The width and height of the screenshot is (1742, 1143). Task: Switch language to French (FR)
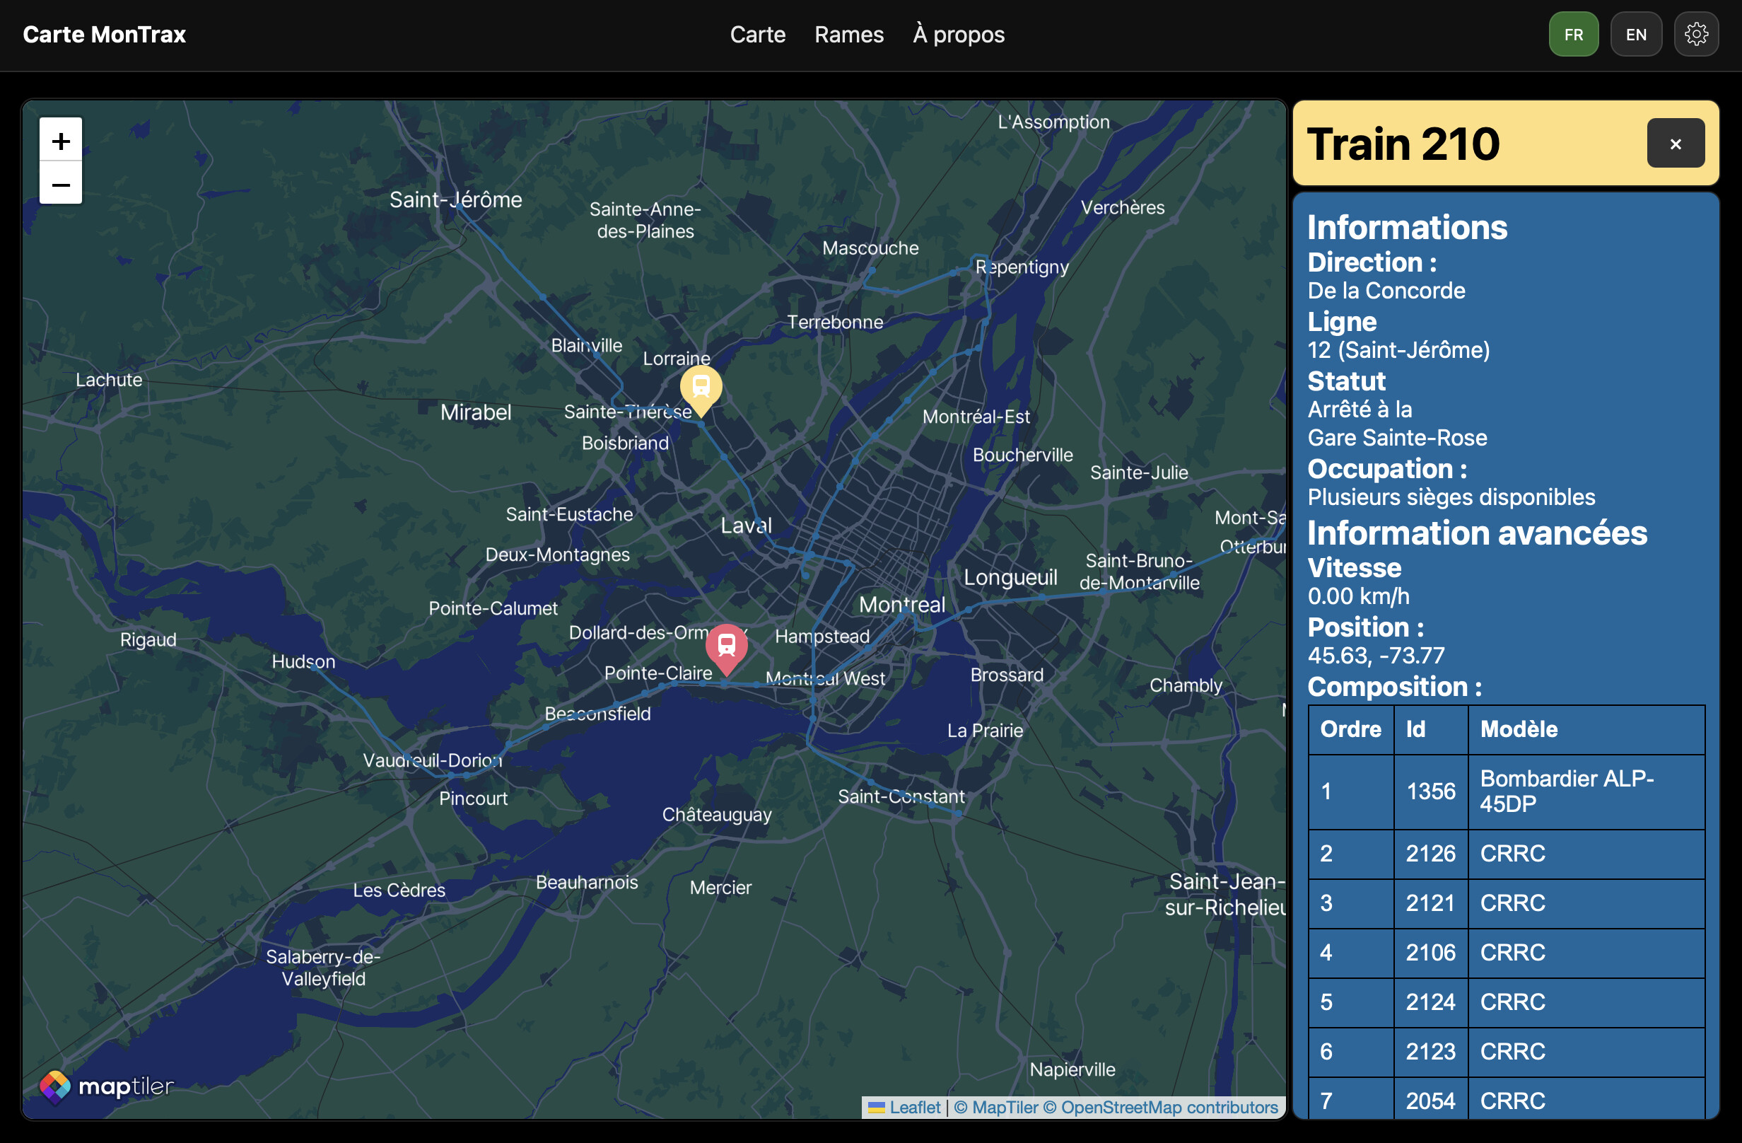(1573, 35)
